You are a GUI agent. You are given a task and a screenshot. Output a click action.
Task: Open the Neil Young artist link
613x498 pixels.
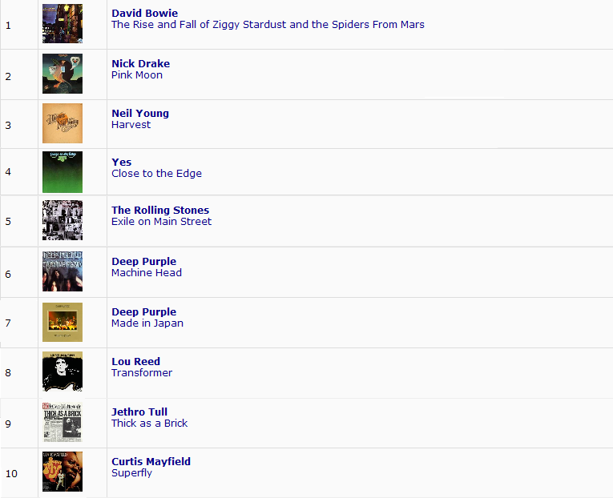click(140, 113)
